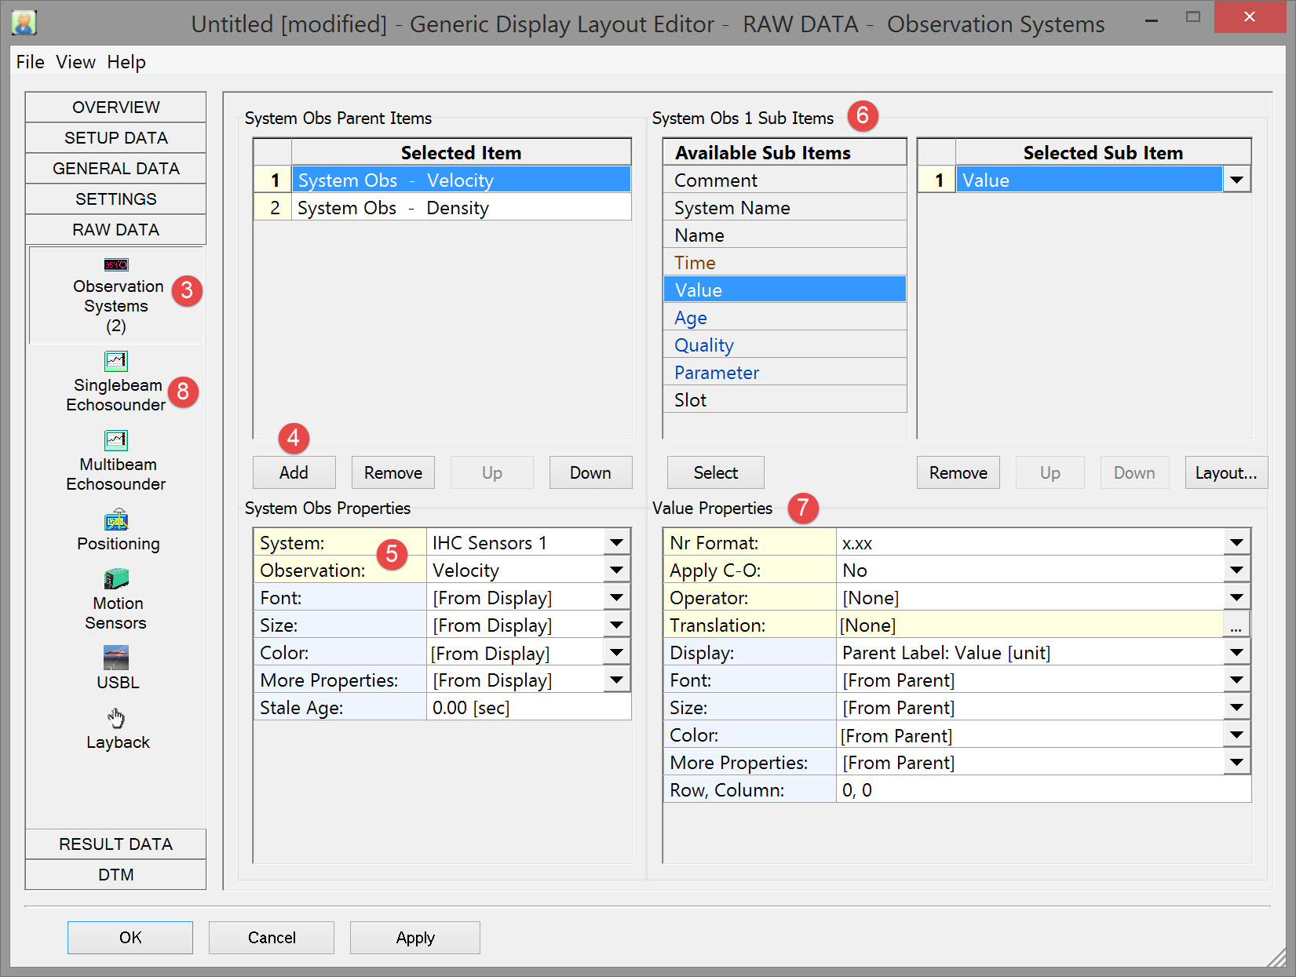This screenshot has height=977, width=1296.
Task: Open the Layback hand icon
Action: click(x=116, y=717)
